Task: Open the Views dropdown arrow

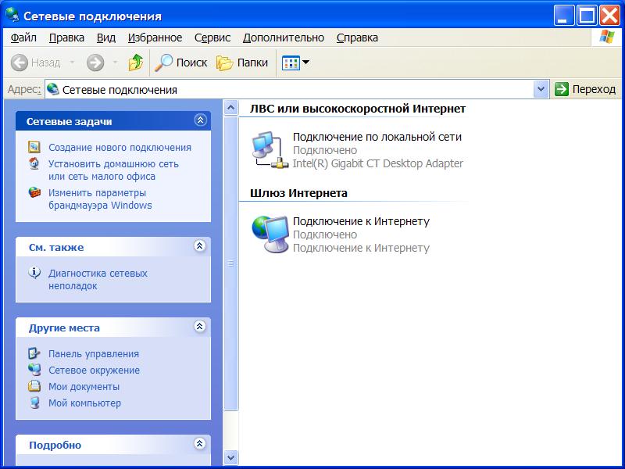Action: (x=306, y=63)
